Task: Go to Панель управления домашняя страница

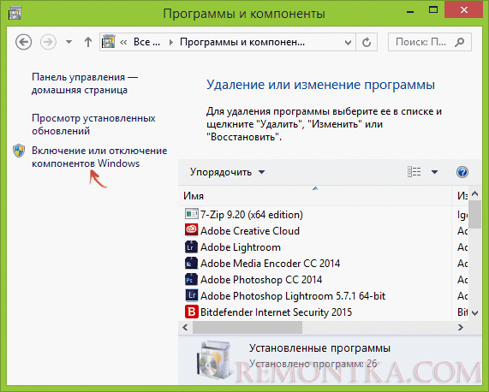Action: click(x=85, y=84)
